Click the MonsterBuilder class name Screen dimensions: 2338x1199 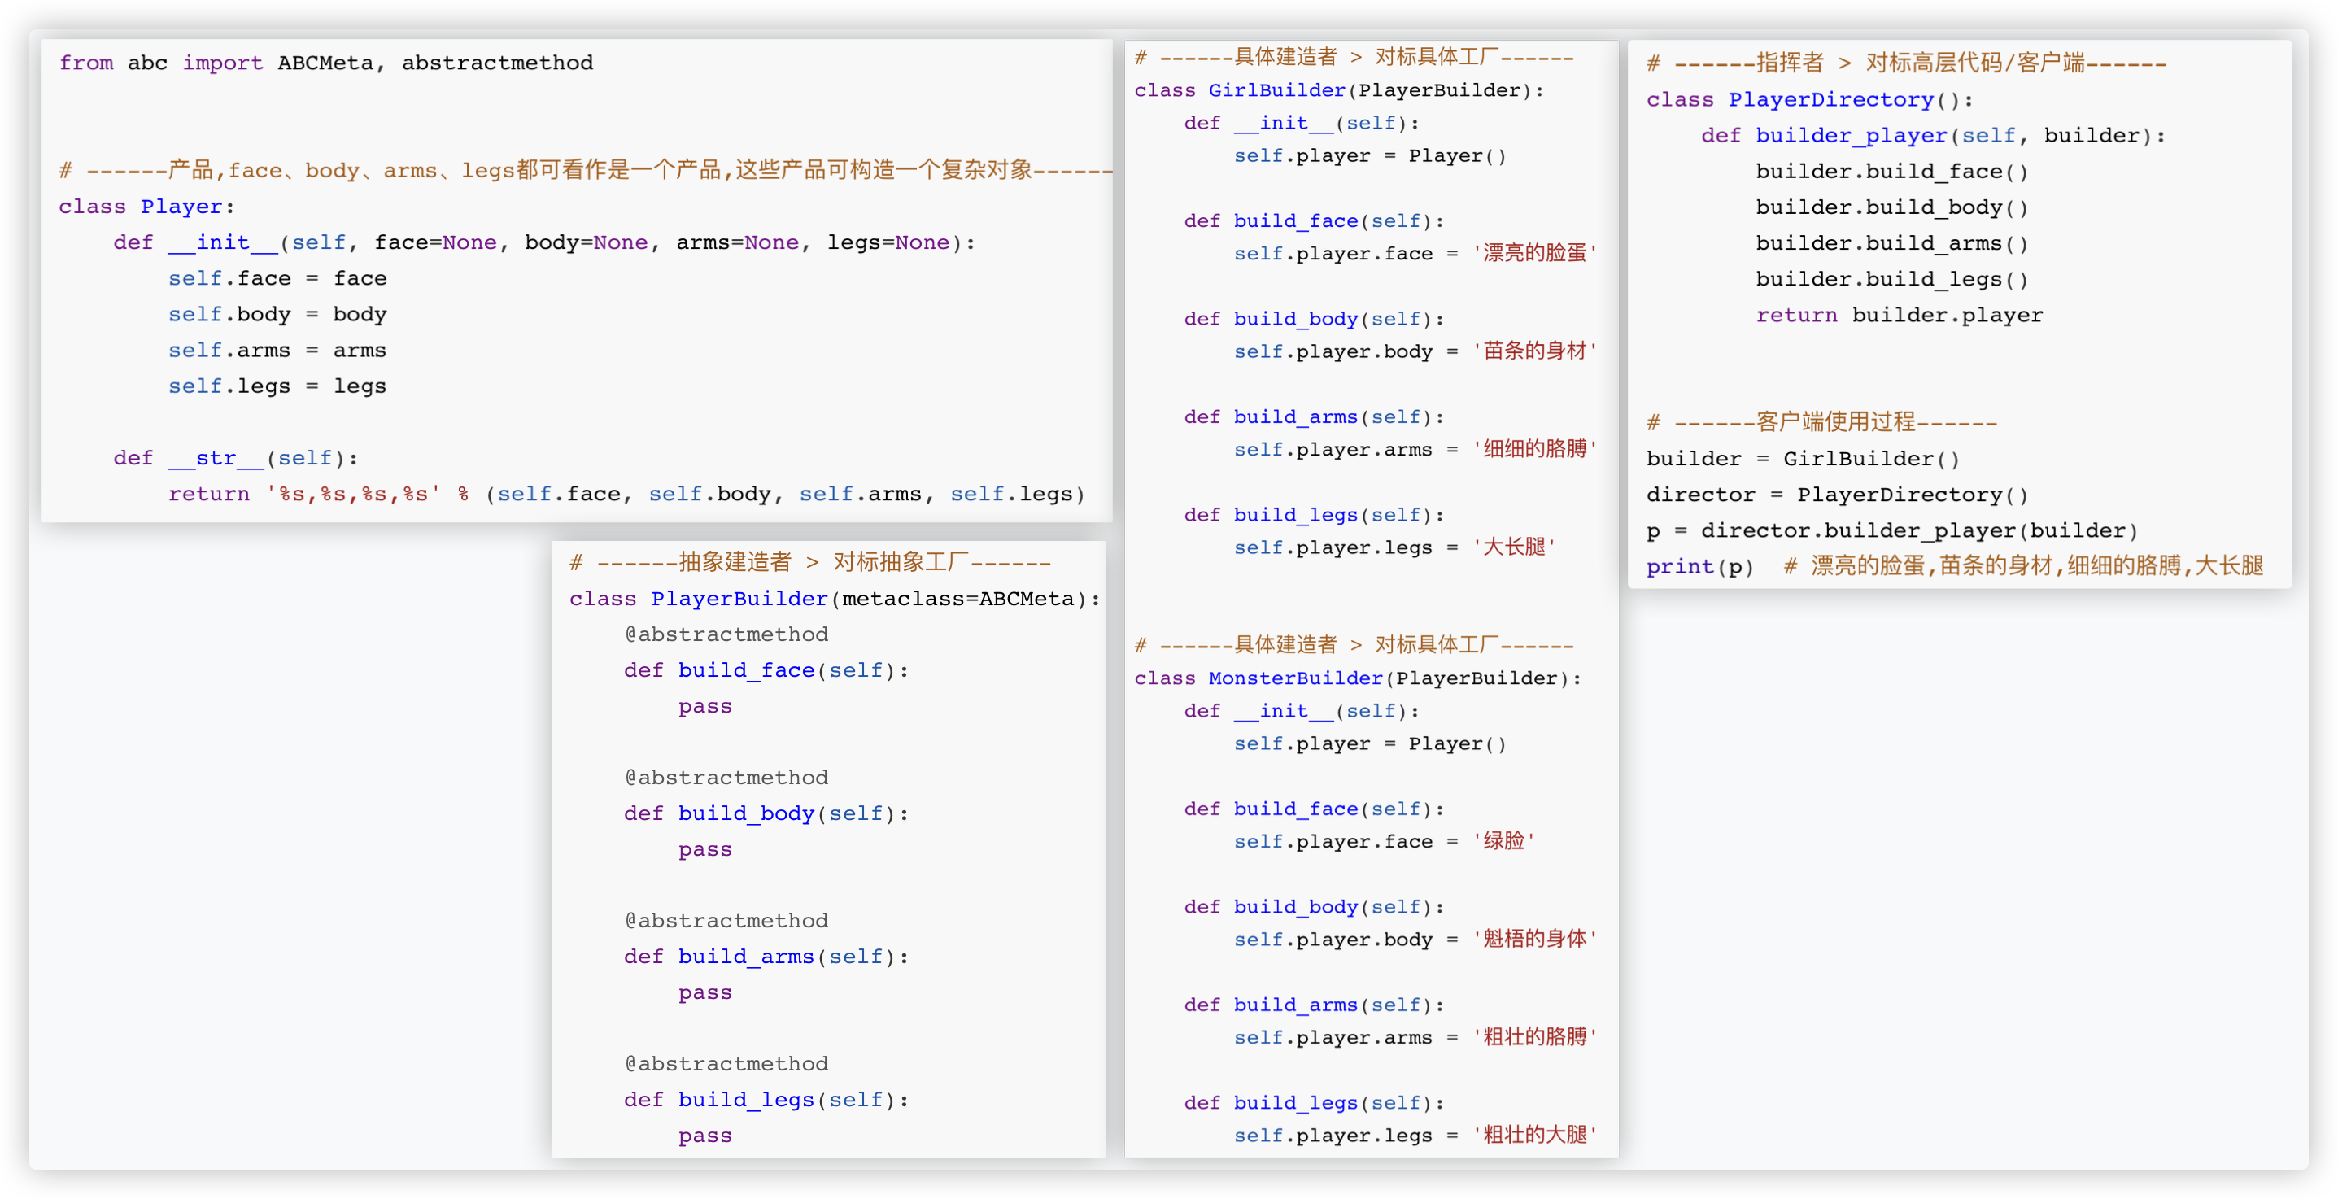point(1295,679)
